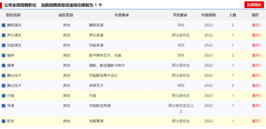This screenshot has width=266, height=129.
Task: Click the 人数 column header
Action: (x=232, y=15)
